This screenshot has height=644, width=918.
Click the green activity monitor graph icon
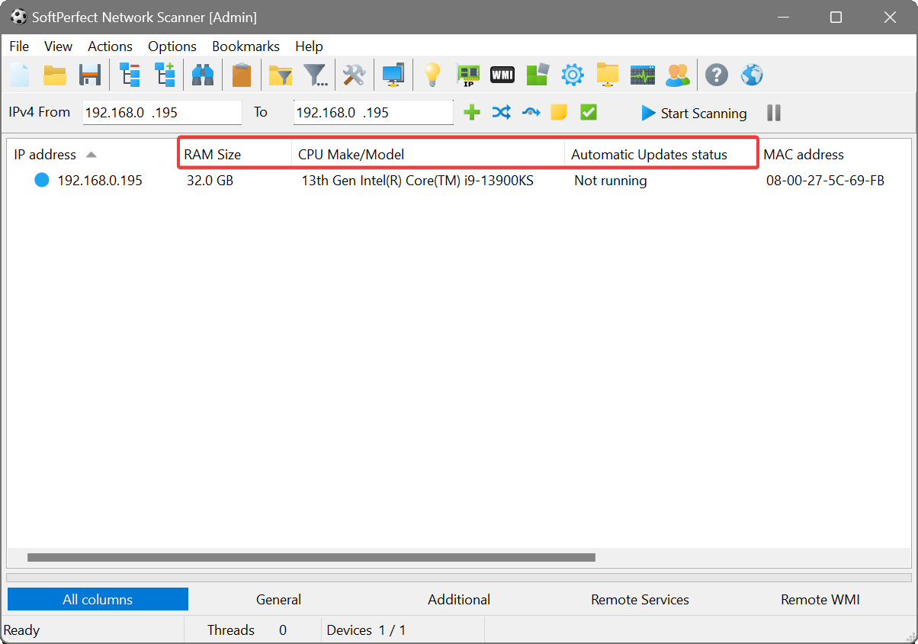[643, 75]
